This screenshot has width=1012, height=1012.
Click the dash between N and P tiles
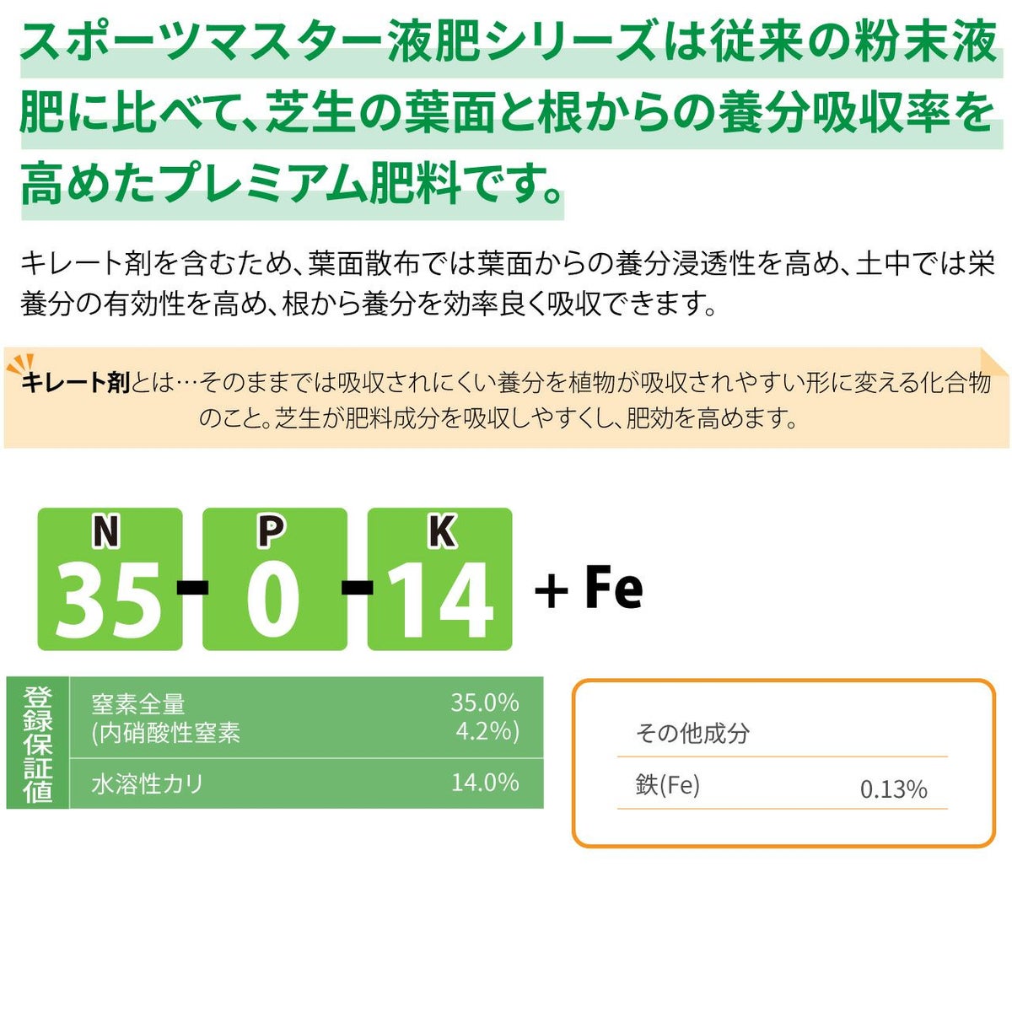192,586
